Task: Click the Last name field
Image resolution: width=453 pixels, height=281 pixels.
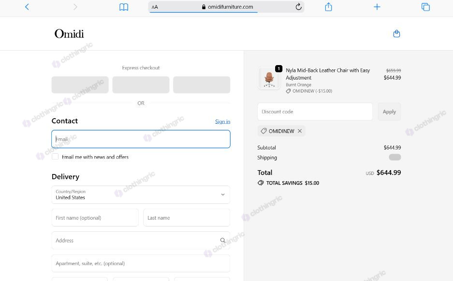Action: pos(187,218)
